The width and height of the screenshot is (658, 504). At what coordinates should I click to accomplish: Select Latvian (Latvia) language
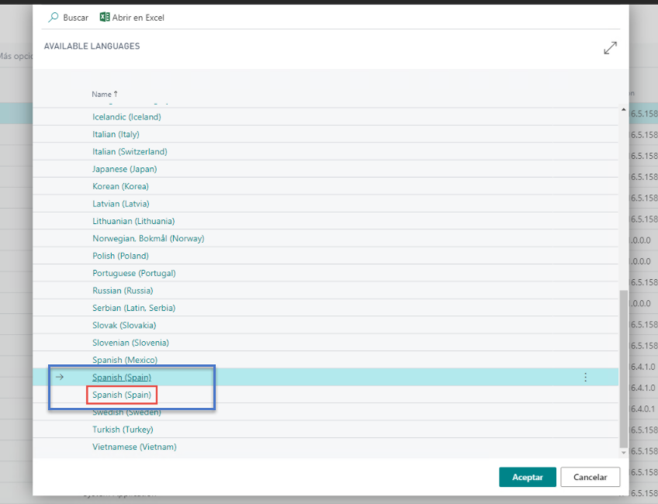coord(121,204)
